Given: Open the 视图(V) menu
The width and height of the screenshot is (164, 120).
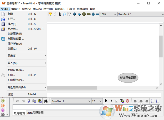Looking at the screenshot, I should [x=26, y=9].
